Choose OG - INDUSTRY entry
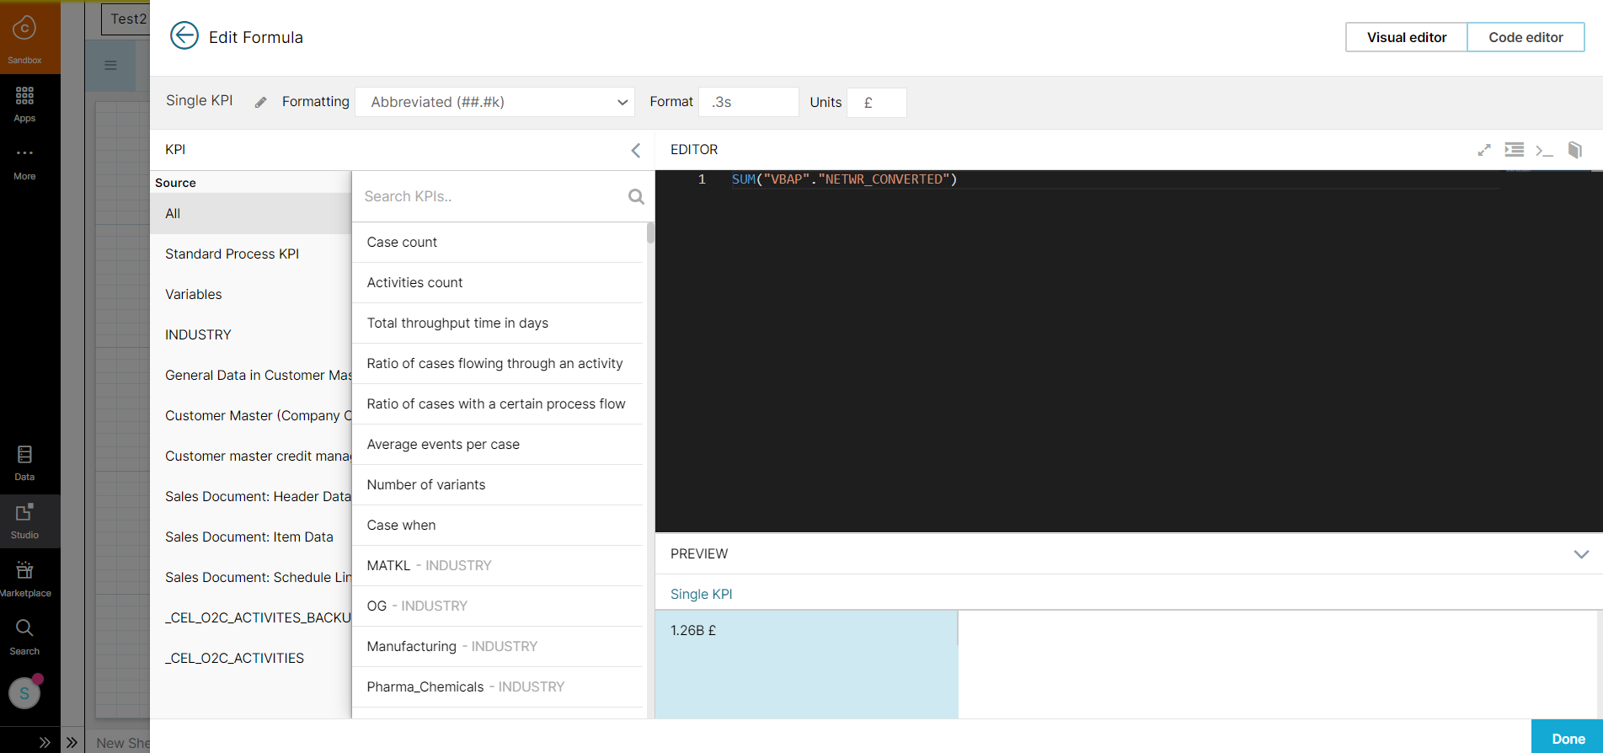The width and height of the screenshot is (1603, 753). click(498, 606)
